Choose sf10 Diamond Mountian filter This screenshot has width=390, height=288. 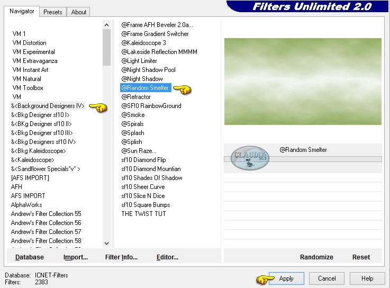point(151,169)
